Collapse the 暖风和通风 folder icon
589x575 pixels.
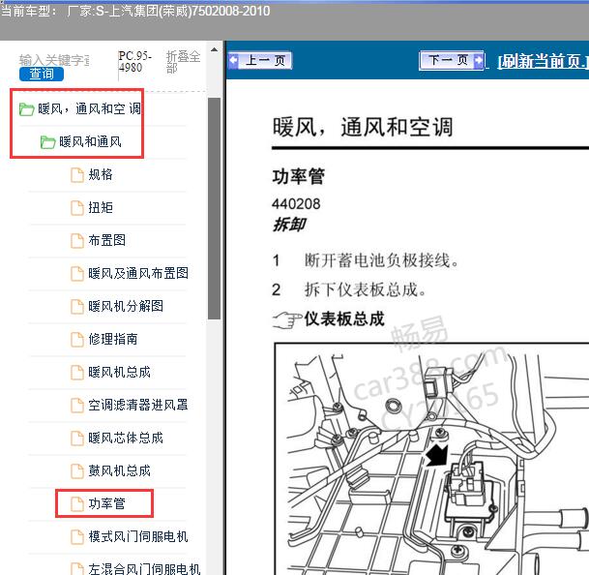[x=47, y=142]
